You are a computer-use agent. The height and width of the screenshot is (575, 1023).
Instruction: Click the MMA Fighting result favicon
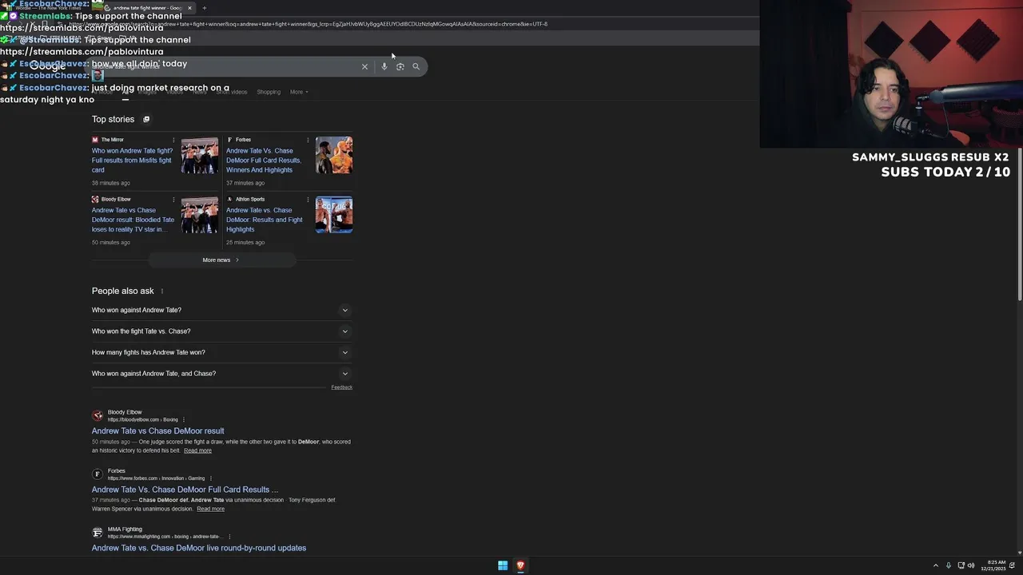(98, 532)
